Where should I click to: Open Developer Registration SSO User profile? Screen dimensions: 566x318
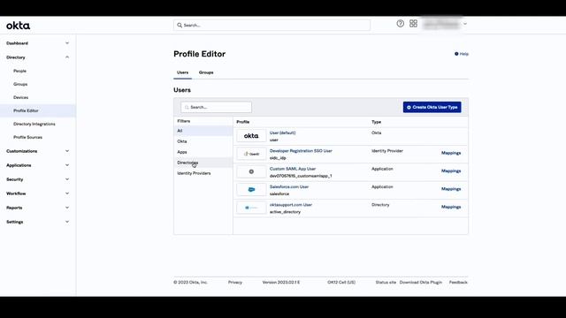pos(301,151)
